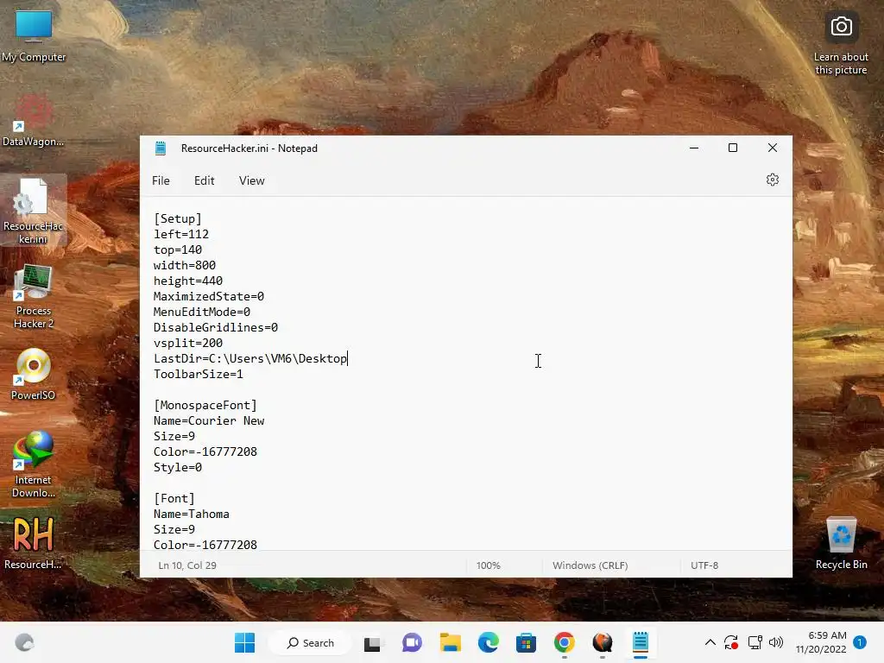Click the LastDir=C:\Users\VM6\Desktop line
884x663 pixels.
pos(250,358)
